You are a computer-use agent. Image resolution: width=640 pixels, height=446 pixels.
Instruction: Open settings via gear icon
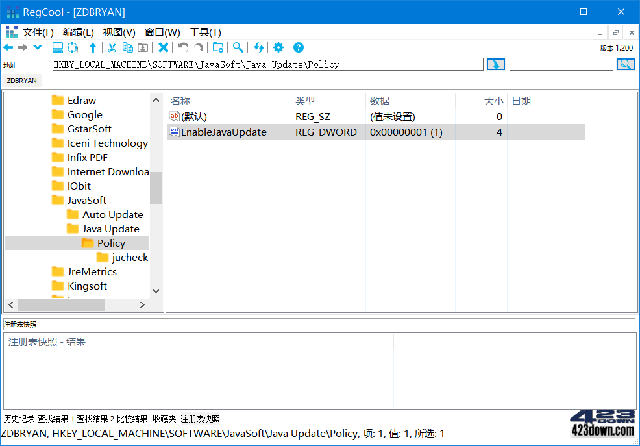tap(278, 47)
